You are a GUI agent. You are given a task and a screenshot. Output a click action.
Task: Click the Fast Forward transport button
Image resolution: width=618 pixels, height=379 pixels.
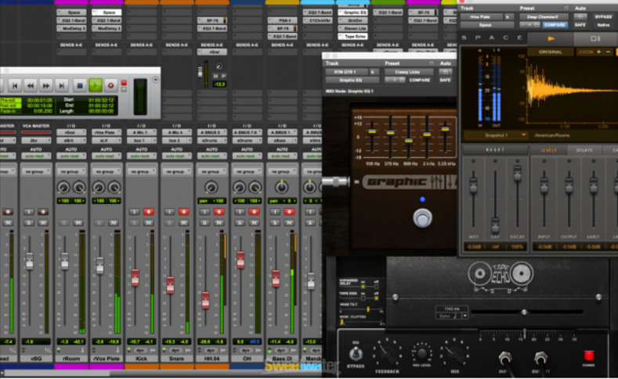[x=45, y=85]
